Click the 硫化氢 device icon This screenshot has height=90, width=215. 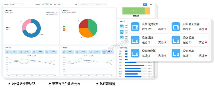[135, 53]
